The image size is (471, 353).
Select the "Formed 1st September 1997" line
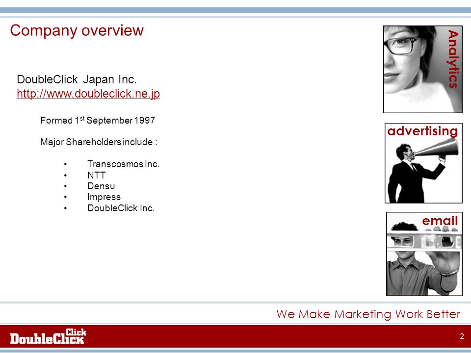coord(98,121)
